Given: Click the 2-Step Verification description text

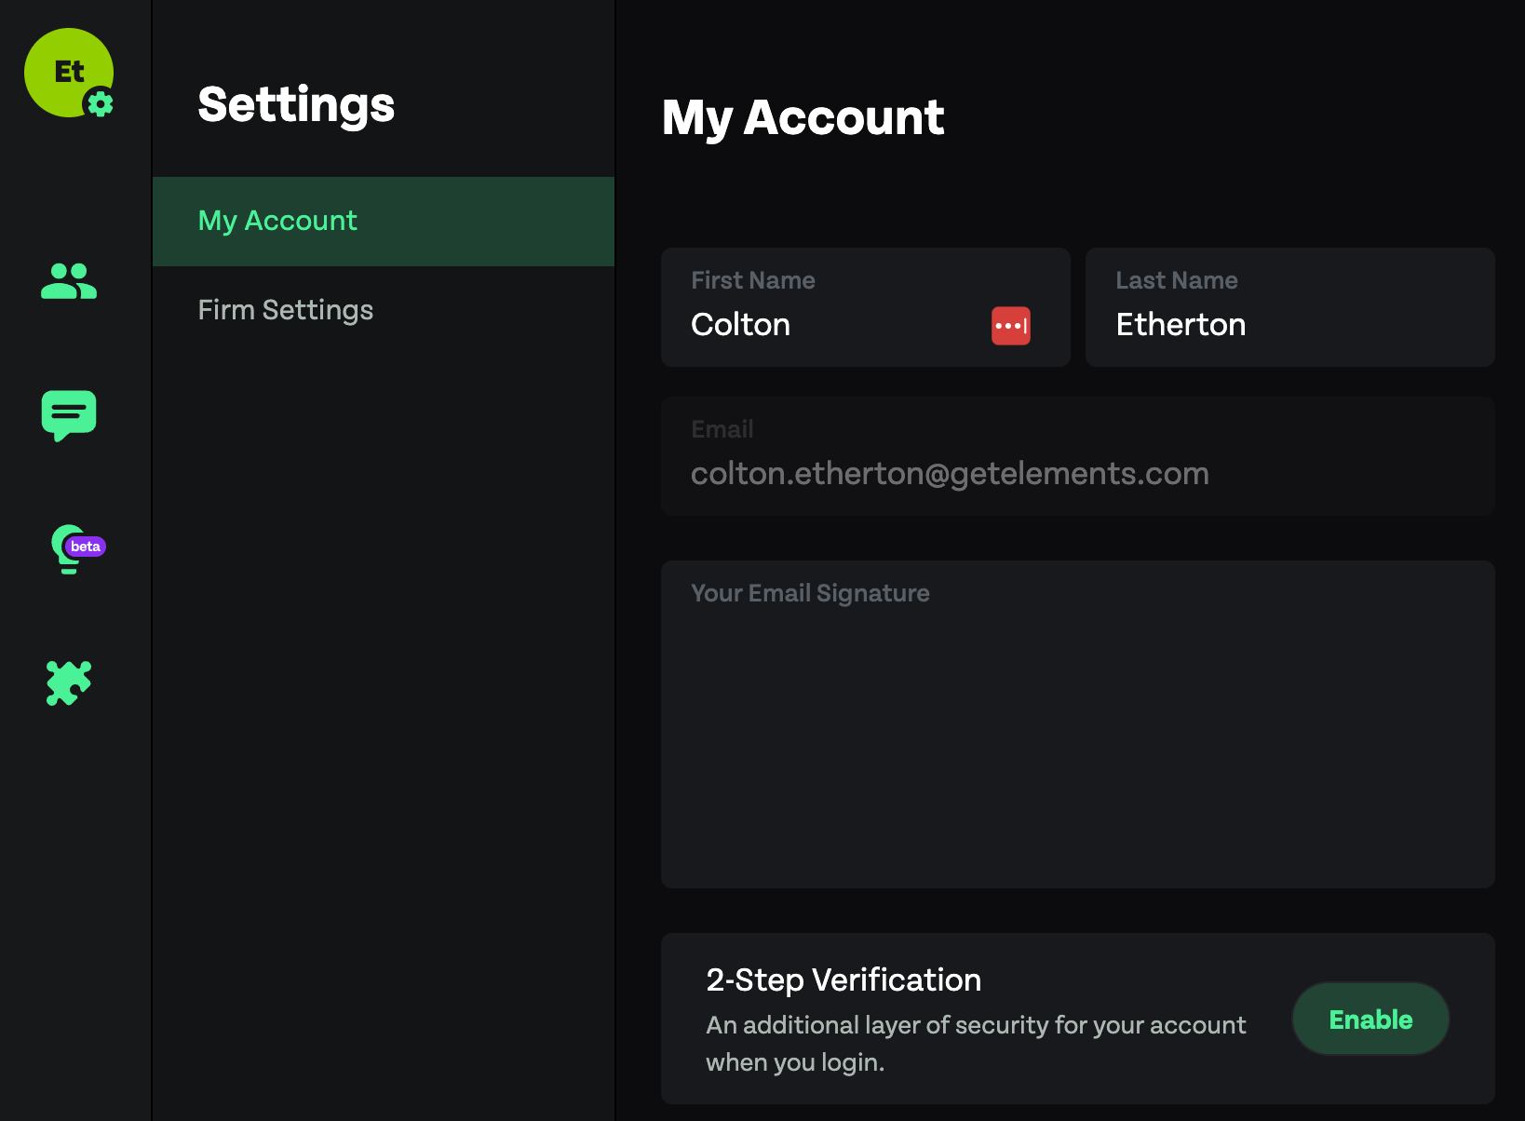Looking at the screenshot, I should click(975, 1043).
